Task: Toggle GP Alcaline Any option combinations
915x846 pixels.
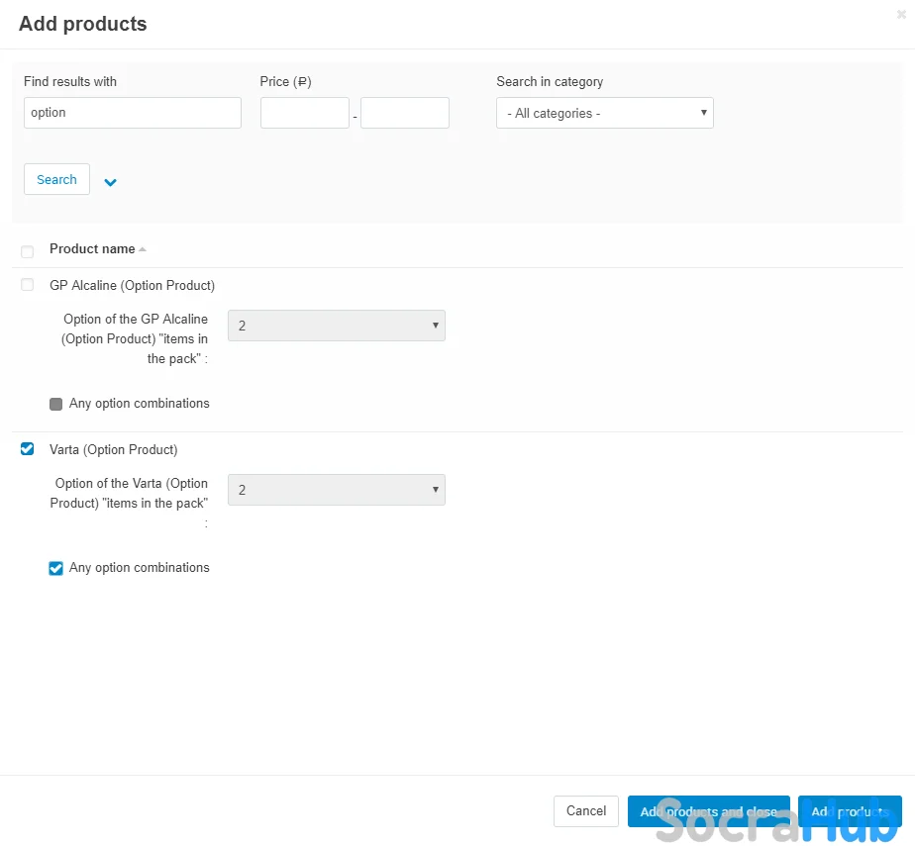Action: (56, 404)
